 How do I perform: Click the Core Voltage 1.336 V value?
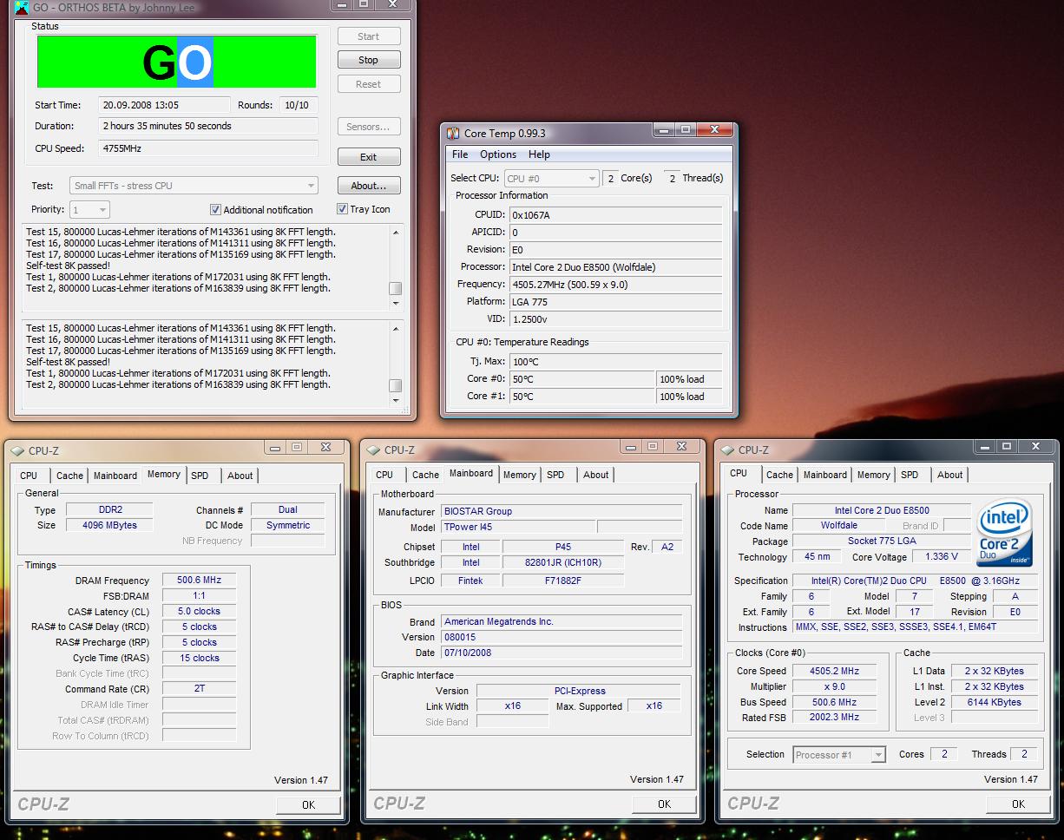(942, 557)
